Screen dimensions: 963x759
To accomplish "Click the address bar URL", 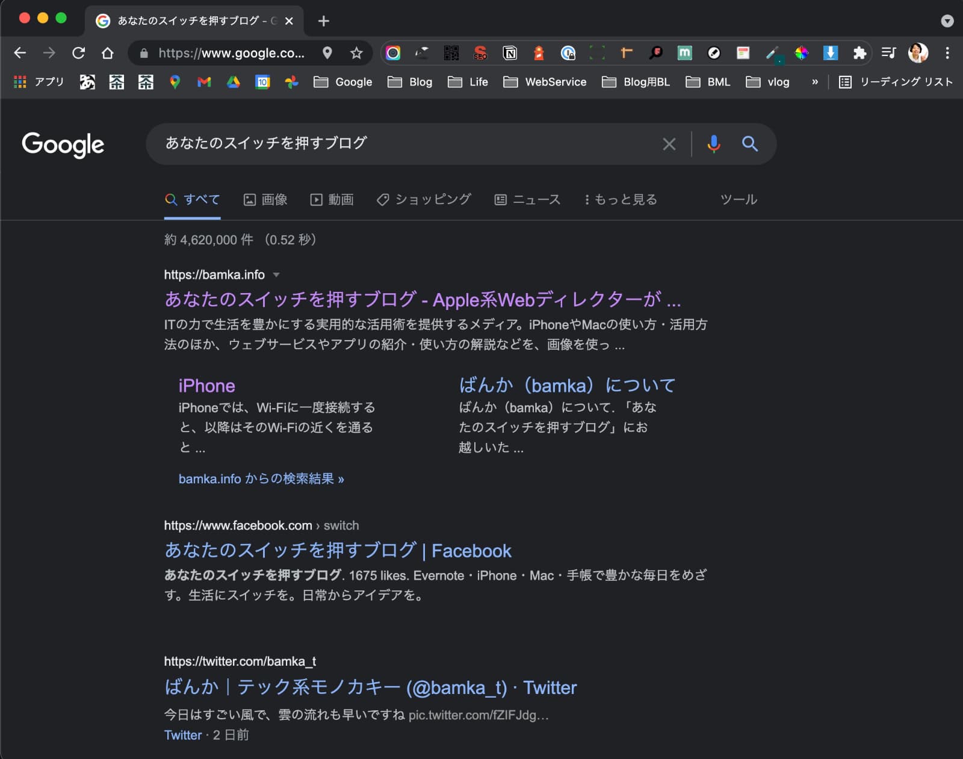I will click(x=231, y=53).
